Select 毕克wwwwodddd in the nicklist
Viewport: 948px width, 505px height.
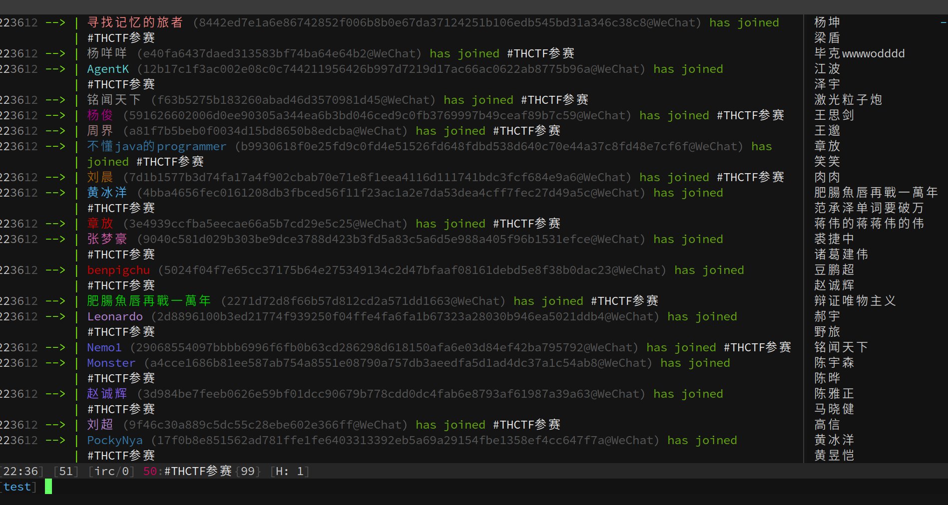coord(859,53)
